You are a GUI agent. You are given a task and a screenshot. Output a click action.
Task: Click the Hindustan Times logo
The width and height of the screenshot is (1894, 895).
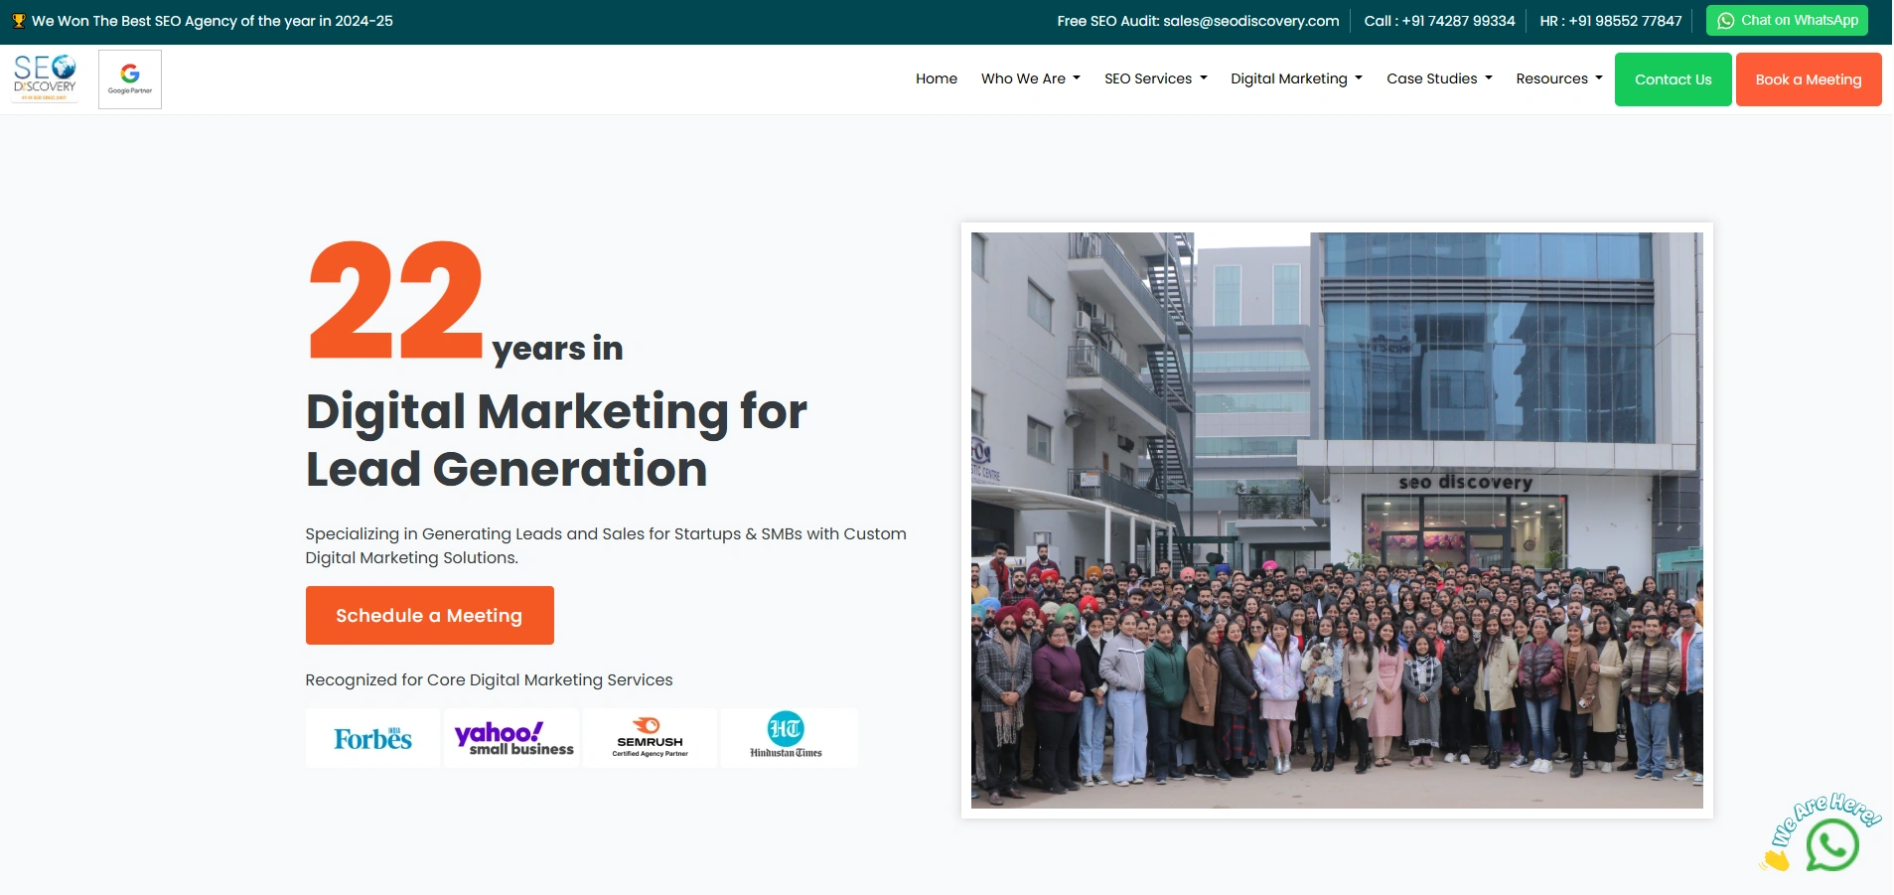[x=786, y=738]
